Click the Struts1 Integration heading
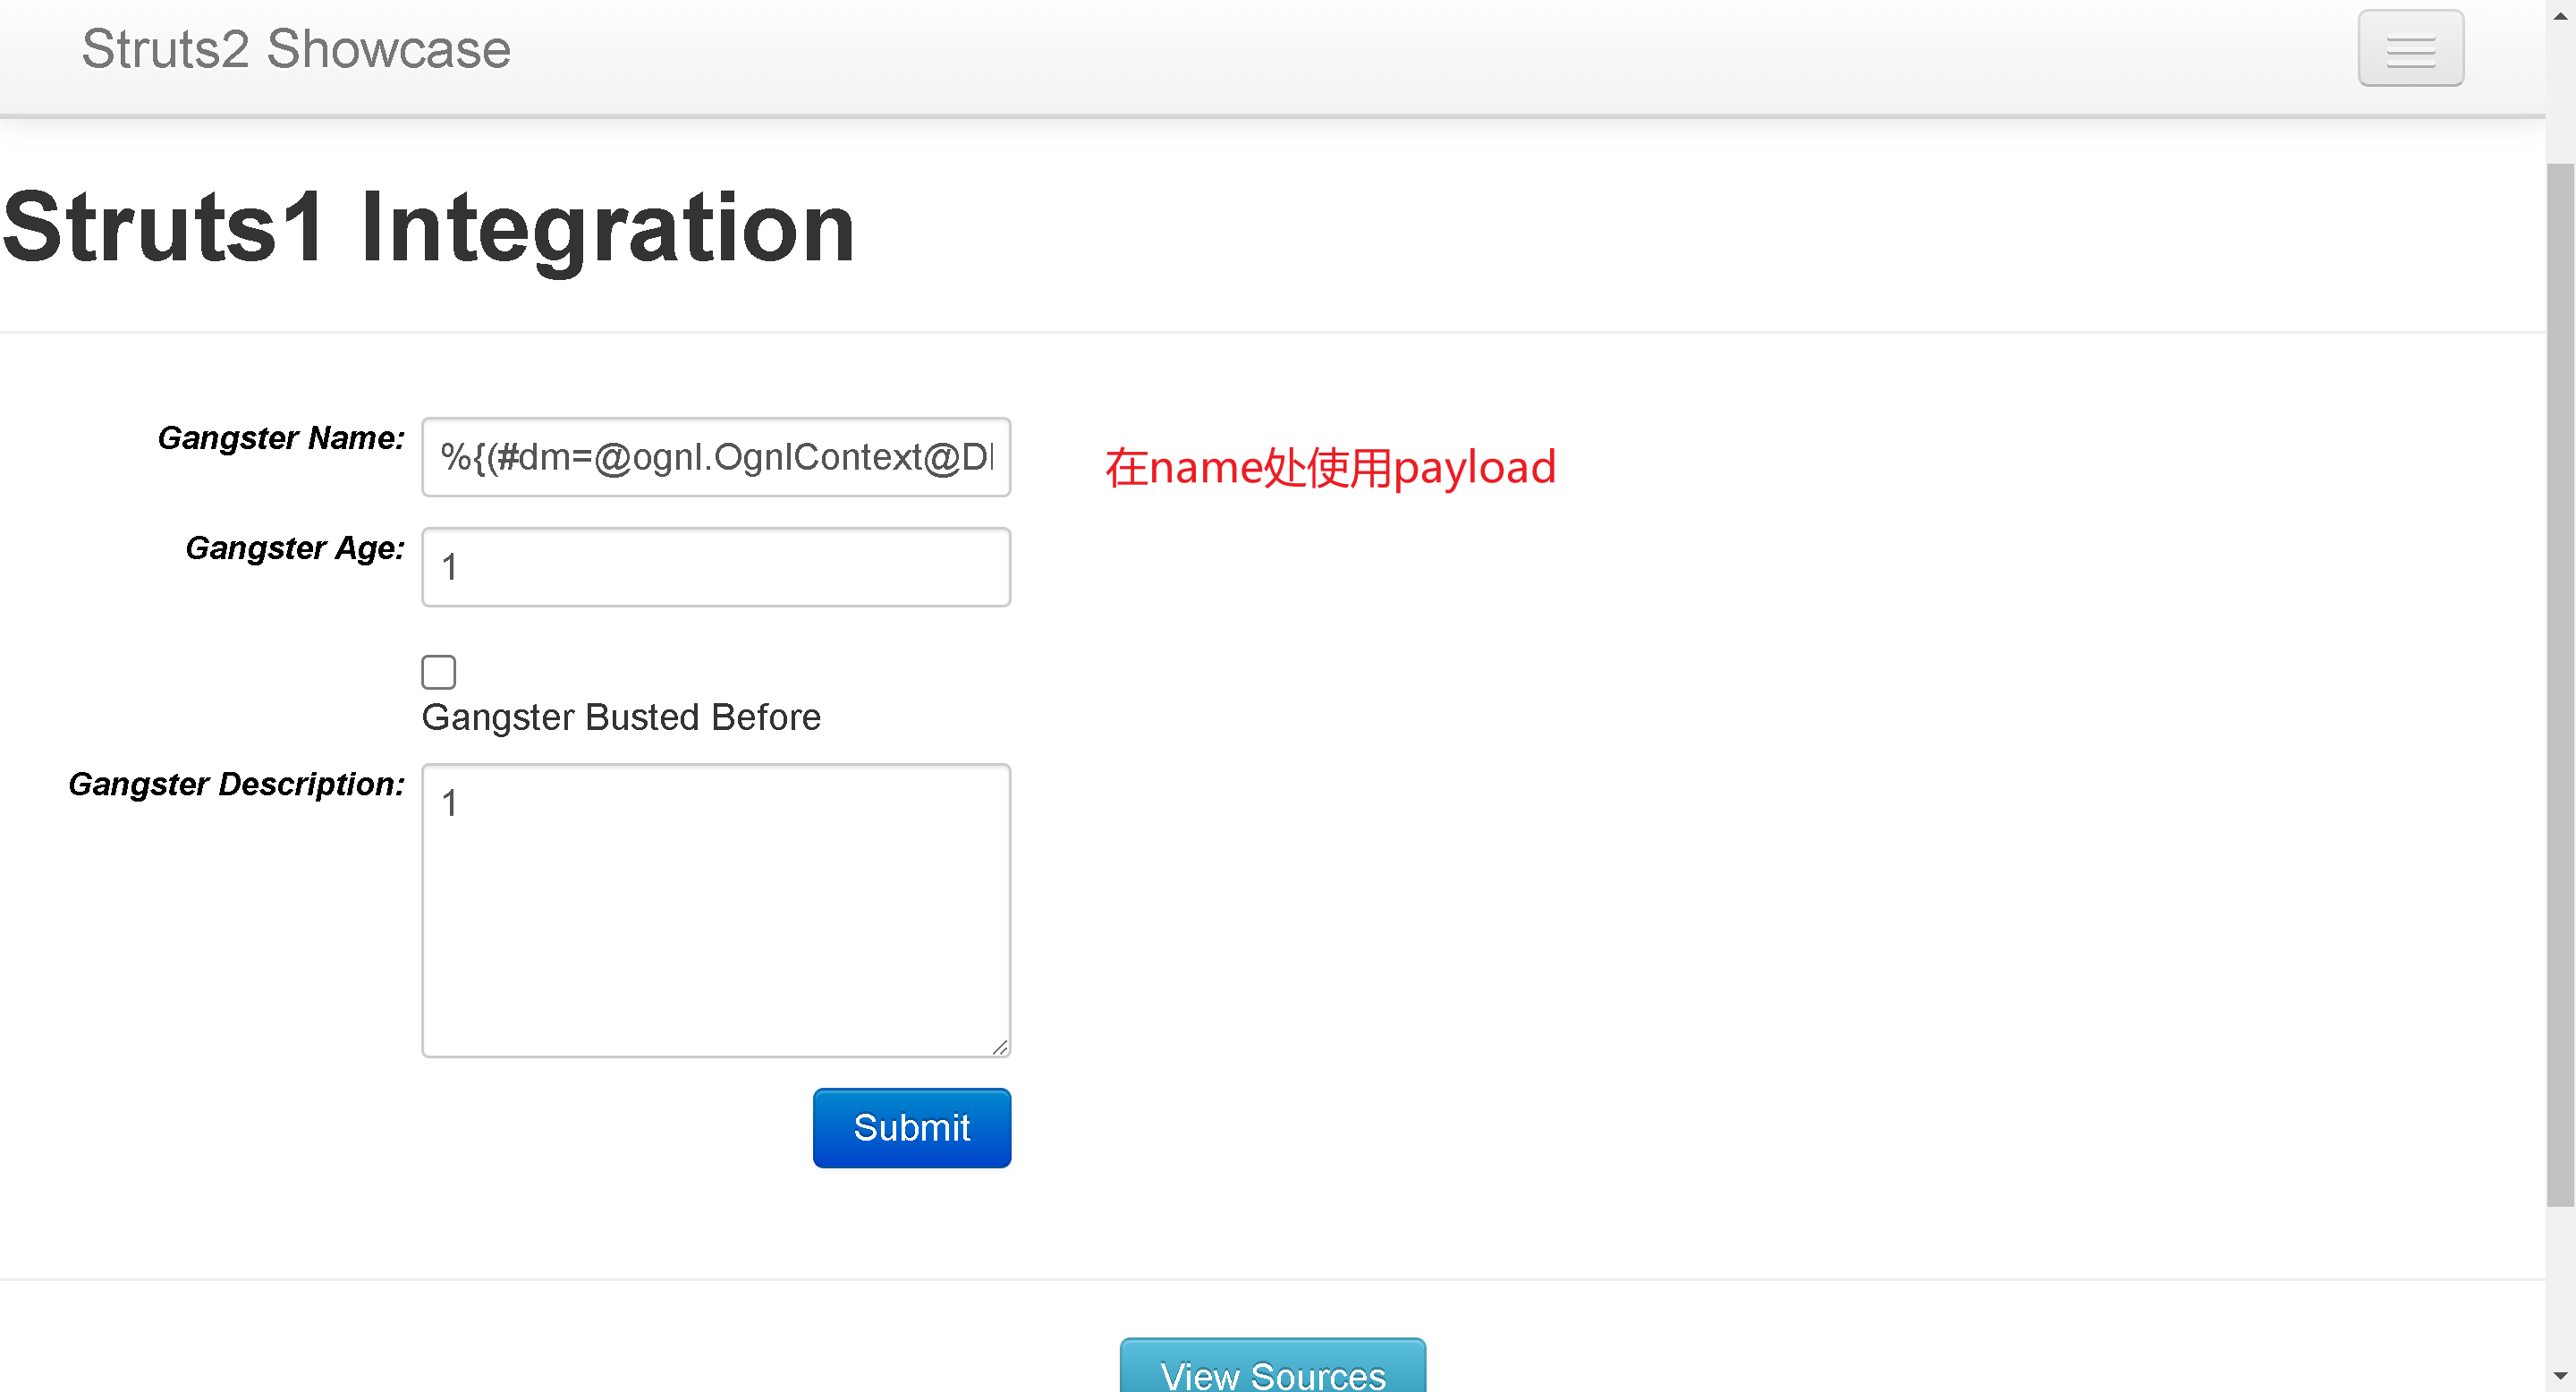Screen dimensions: 2576x1392 428,228
